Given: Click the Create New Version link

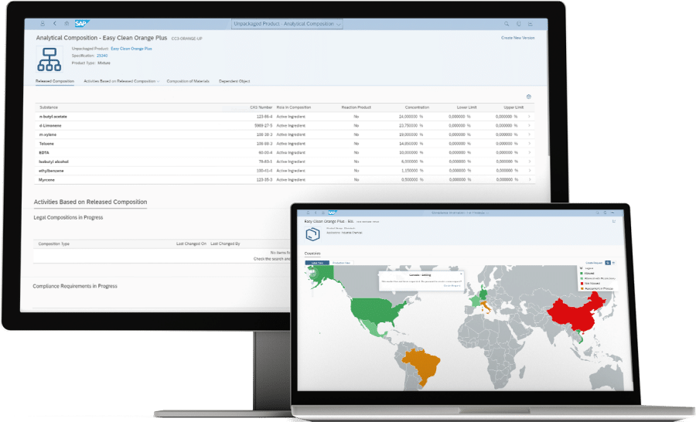Looking at the screenshot, I should [x=518, y=38].
